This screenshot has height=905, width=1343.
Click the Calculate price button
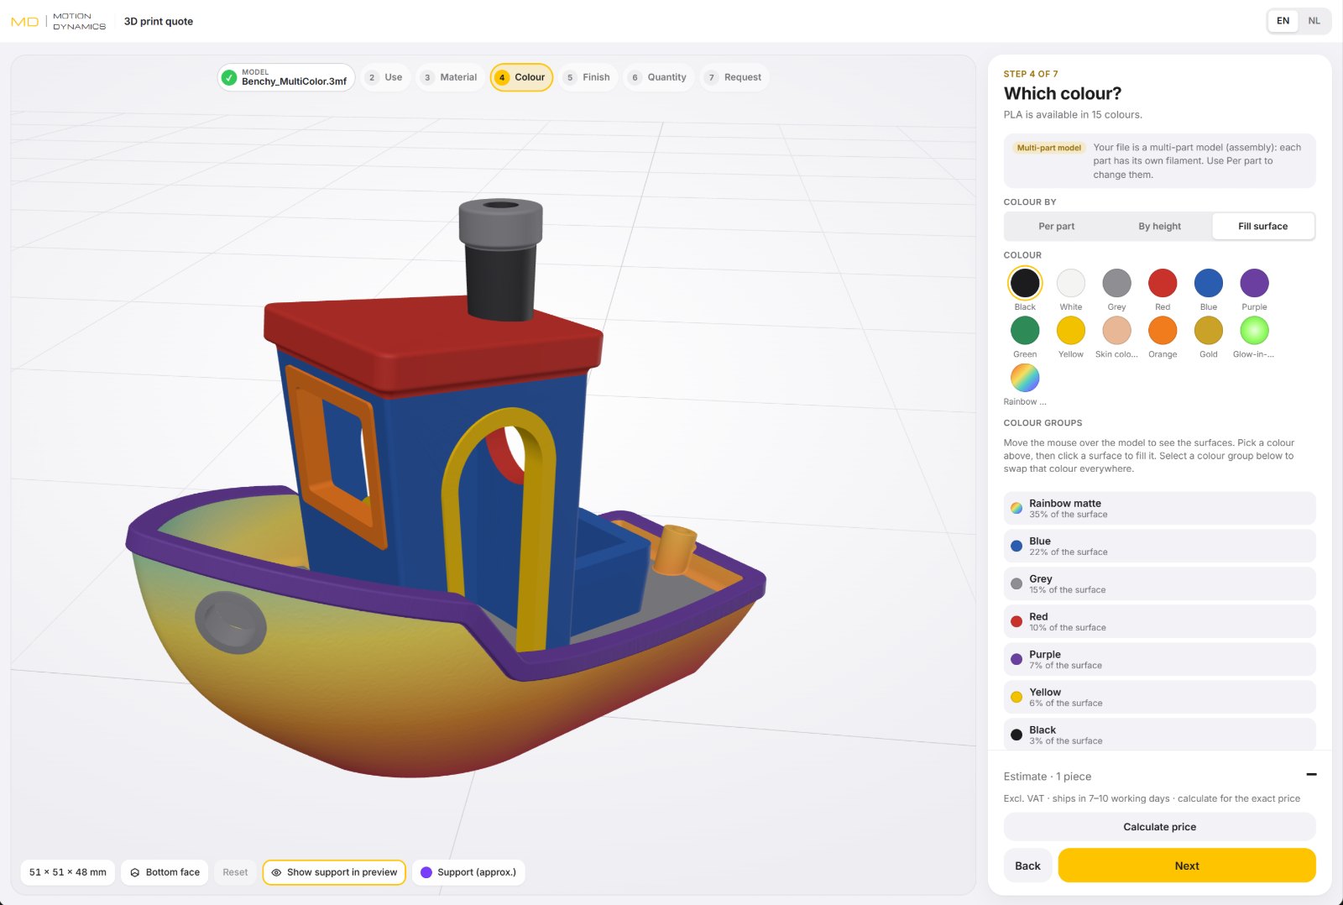point(1159,827)
